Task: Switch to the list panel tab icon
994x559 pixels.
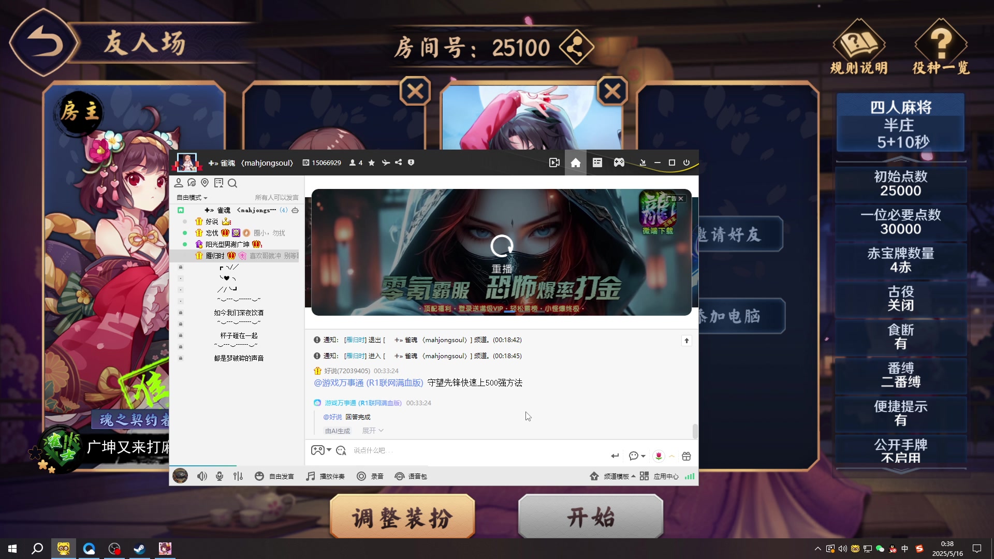Action: pyautogui.click(x=597, y=163)
